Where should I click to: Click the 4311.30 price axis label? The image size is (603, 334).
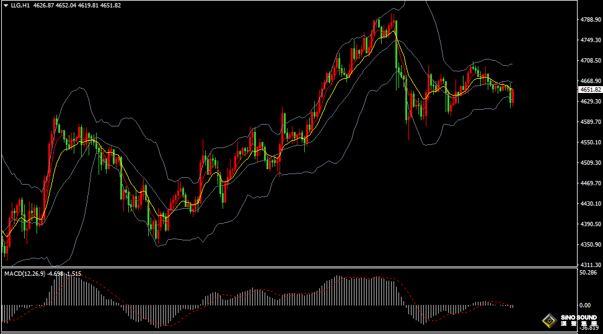point(591,265)
